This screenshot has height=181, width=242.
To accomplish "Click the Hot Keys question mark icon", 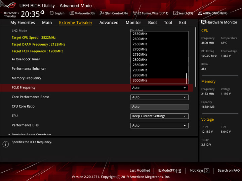I will pos(206,171).
